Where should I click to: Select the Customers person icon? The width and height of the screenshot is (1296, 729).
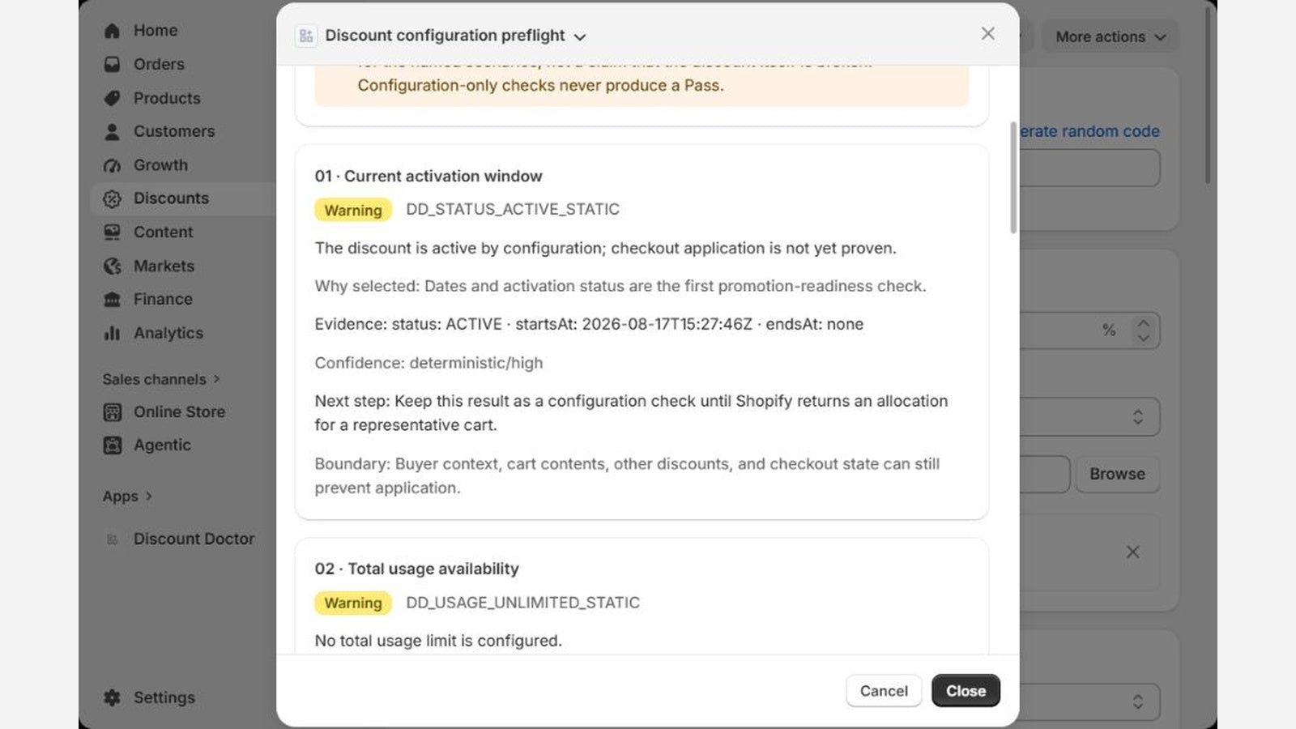[112, 131]
